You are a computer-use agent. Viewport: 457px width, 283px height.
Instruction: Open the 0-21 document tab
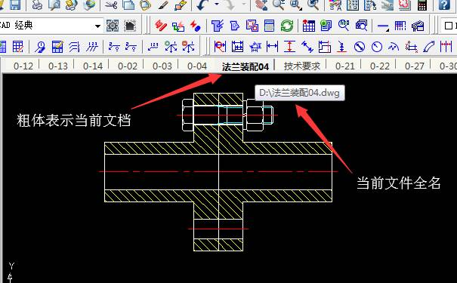(x=344, y=66)
